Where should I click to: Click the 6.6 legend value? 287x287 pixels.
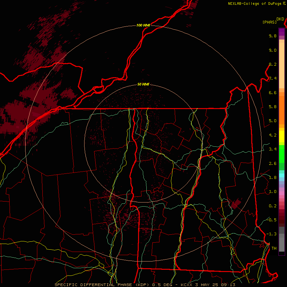[x=273, y=92]
